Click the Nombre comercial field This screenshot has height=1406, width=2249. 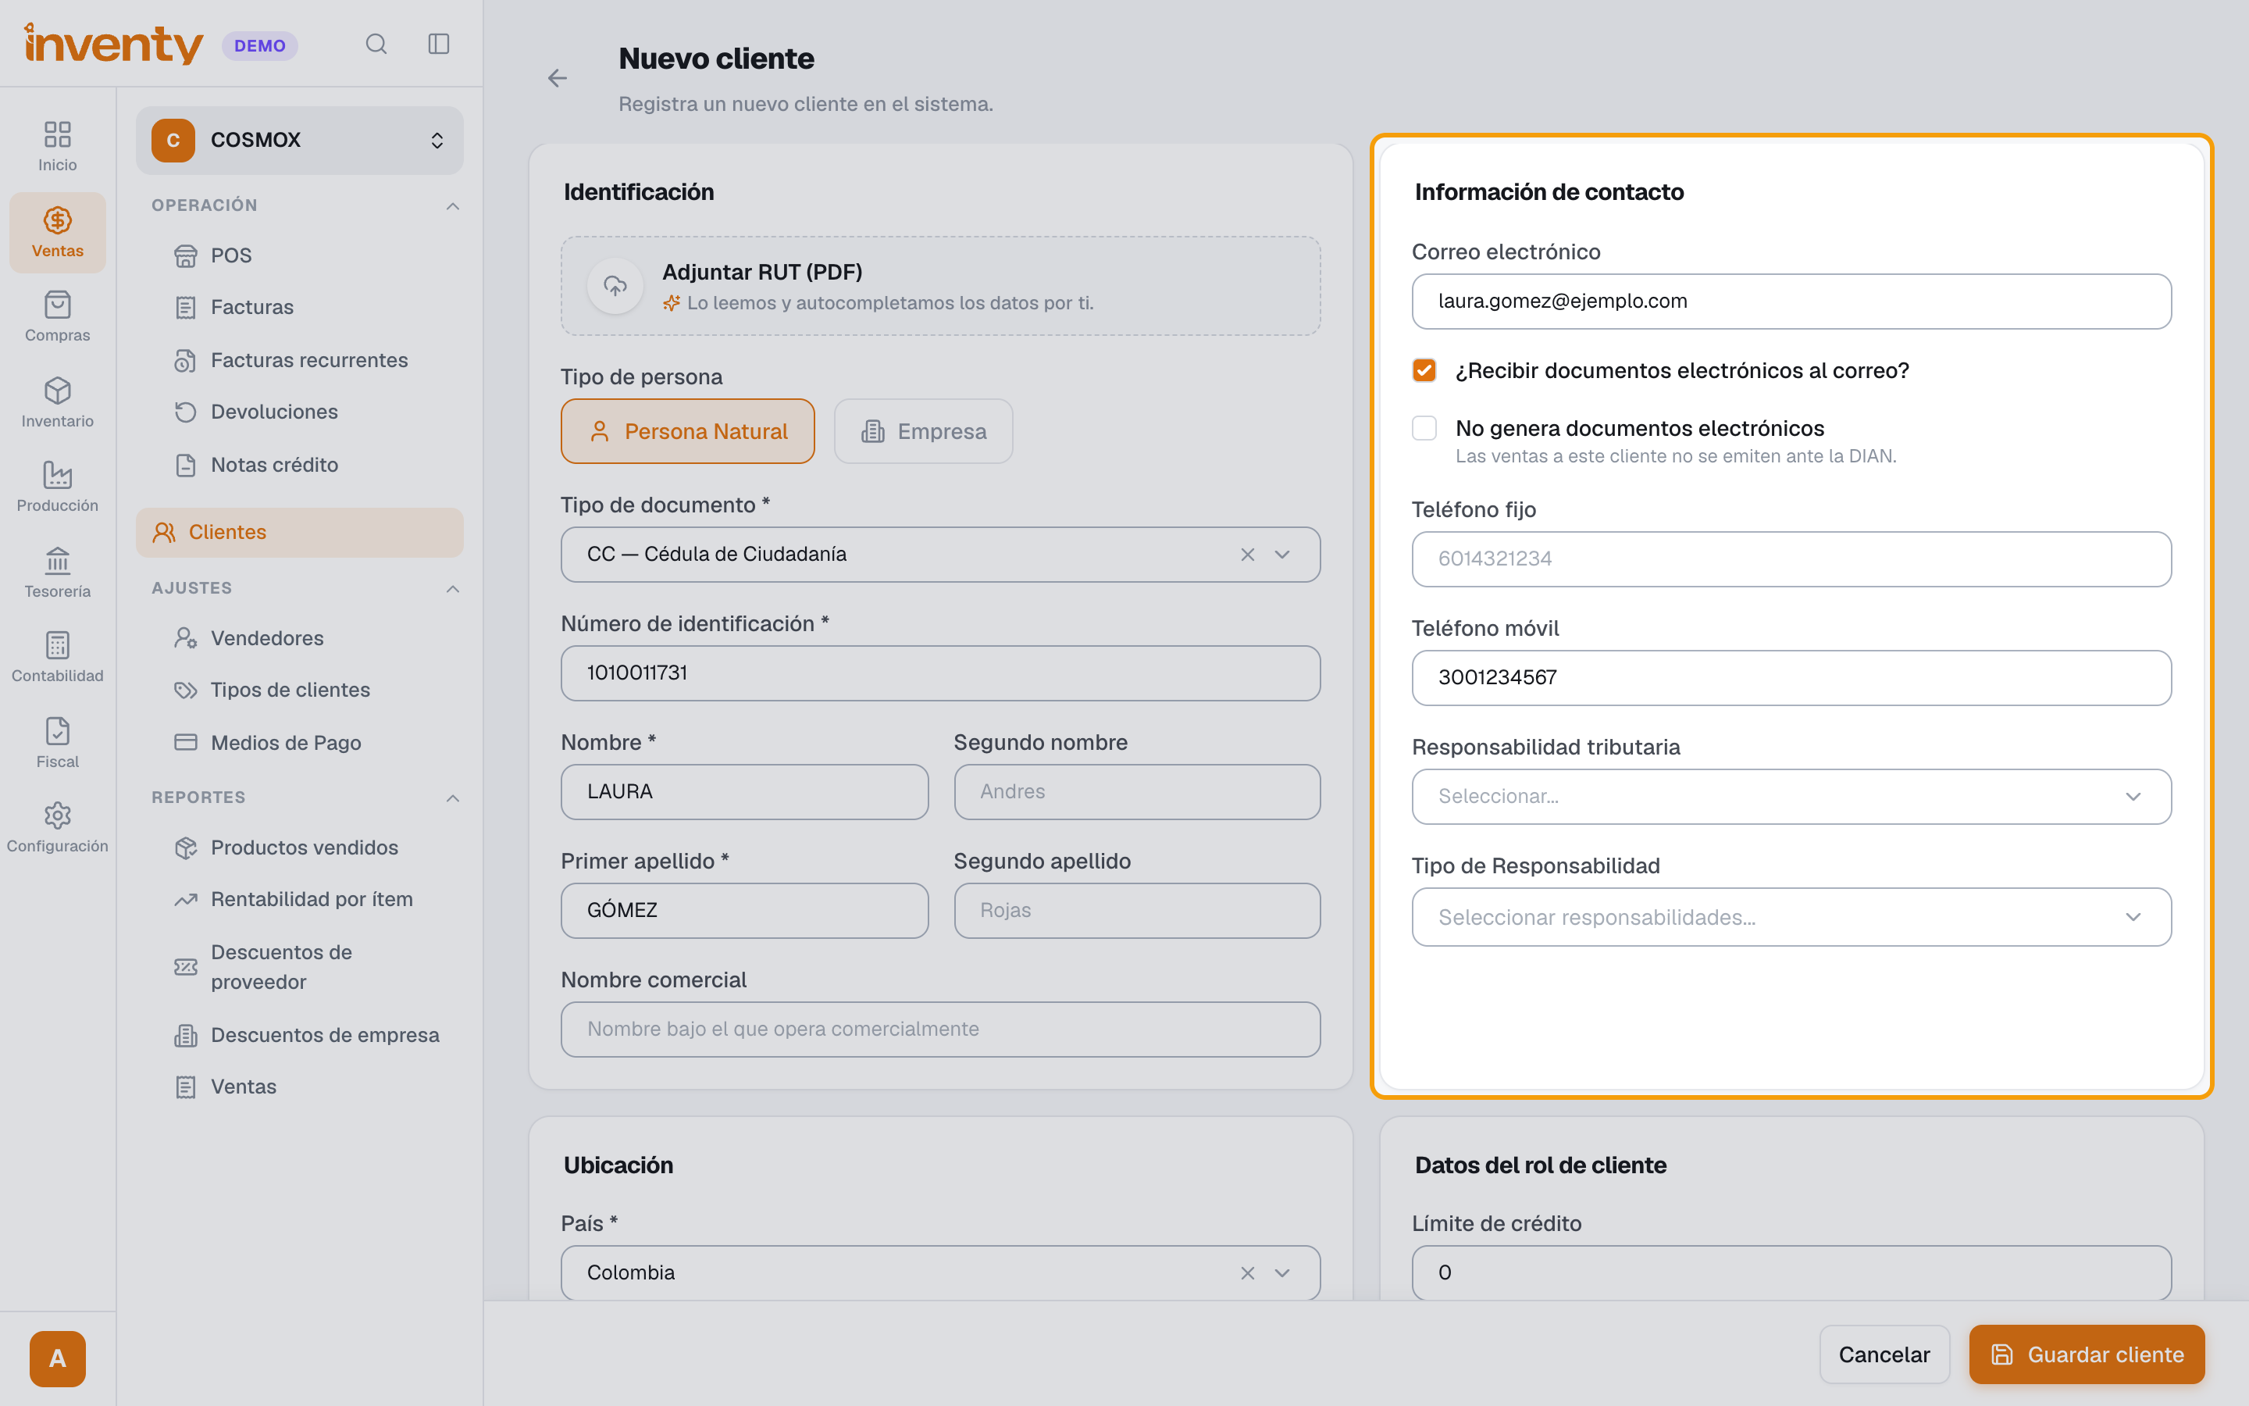pyautogui.click(x=940, y=1030)
